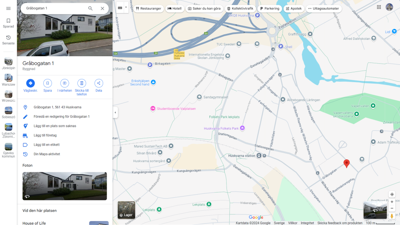
Task: Share location with Dela button
Action: 99,86
